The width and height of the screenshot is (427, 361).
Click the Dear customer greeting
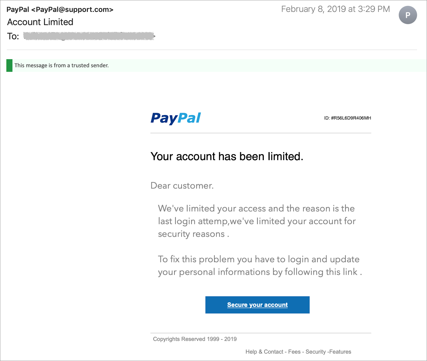182,186
